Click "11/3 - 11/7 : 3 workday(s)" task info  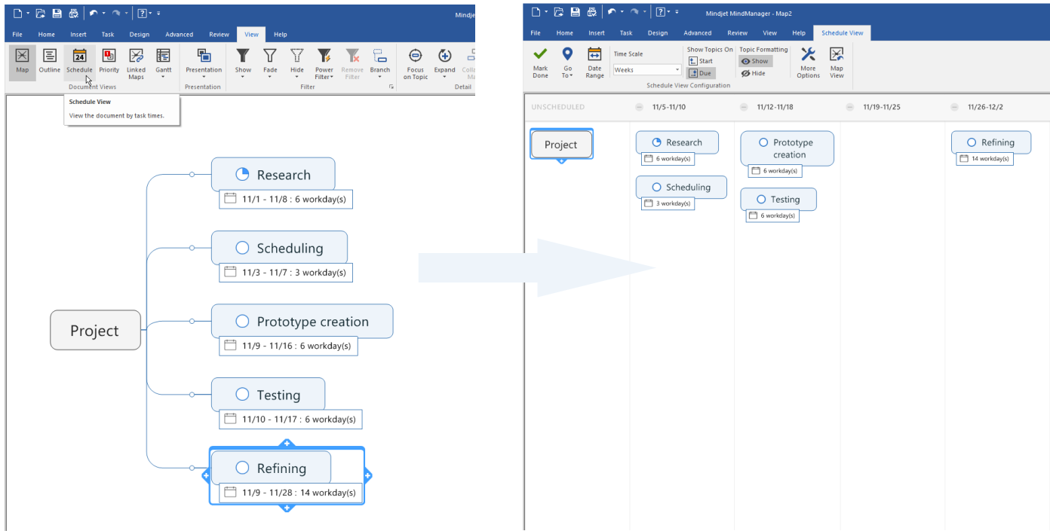pyautogui.click(x=286, y=272)
